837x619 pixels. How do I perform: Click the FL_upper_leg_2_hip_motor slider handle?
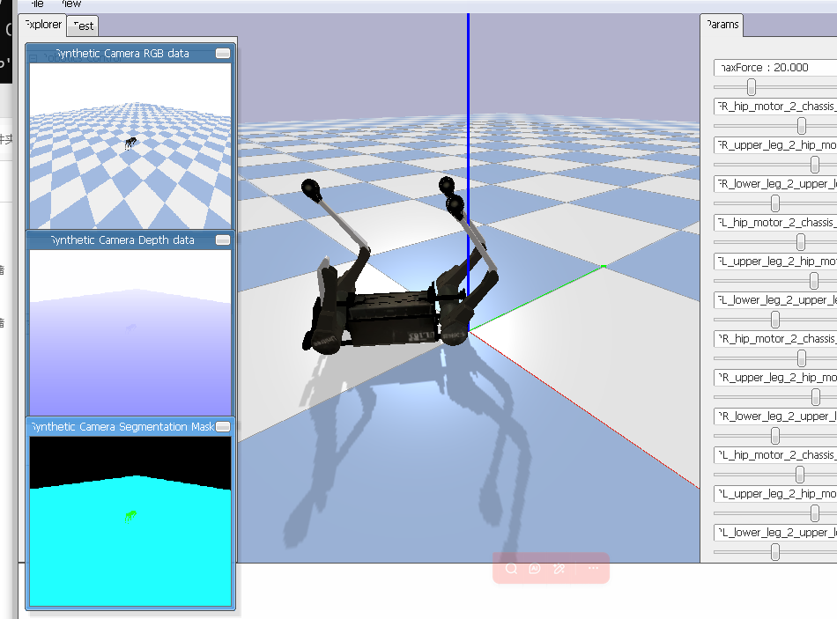pyautogui.click(x=814, y=281)
